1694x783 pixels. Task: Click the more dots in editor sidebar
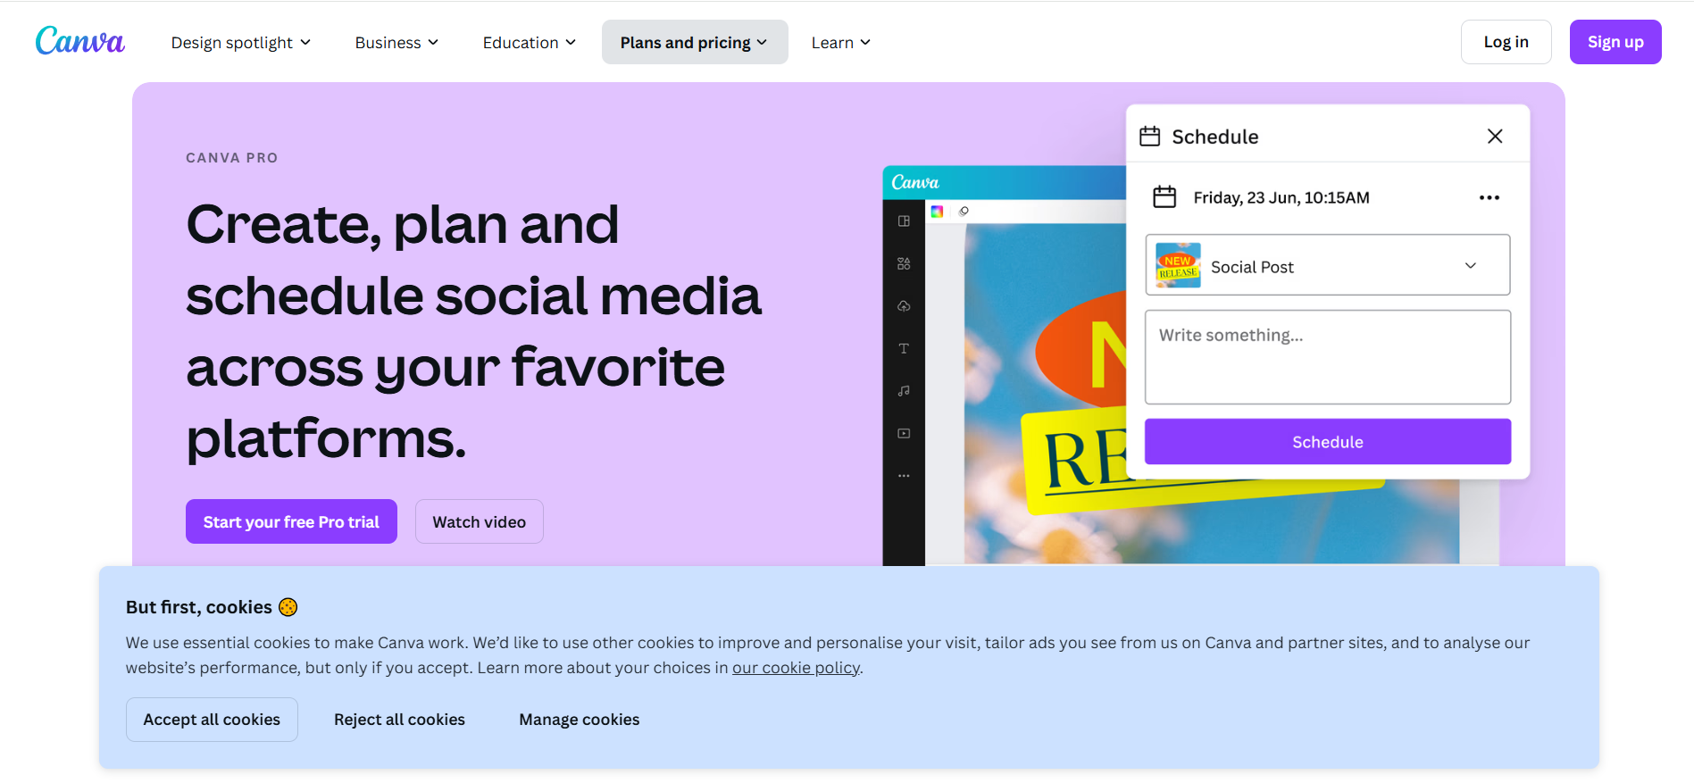(x=904, y=476)
